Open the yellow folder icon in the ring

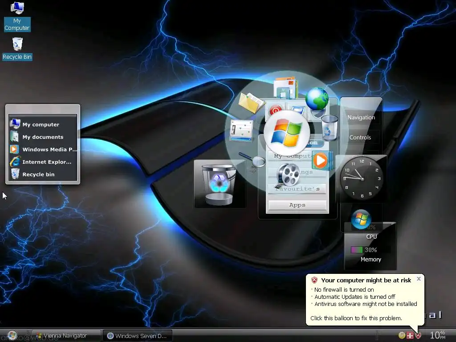pos(251,102)
